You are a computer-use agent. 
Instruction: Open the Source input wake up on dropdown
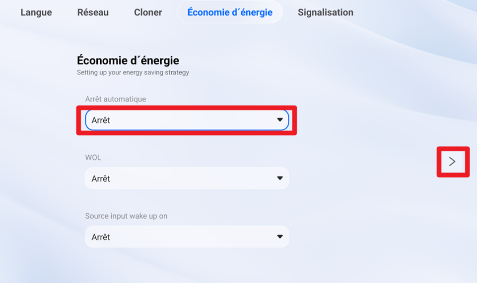click(x=187, y=237)
